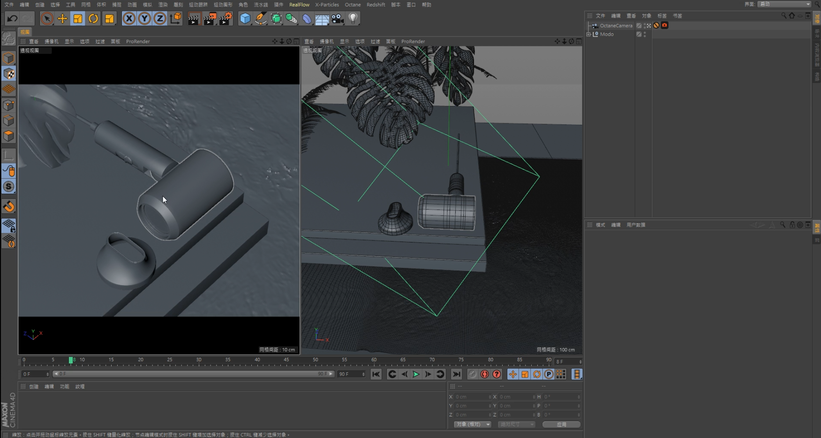Open the Bend deformer icon
The width and height of the screenshot is (821, 438).
point(307,19)
